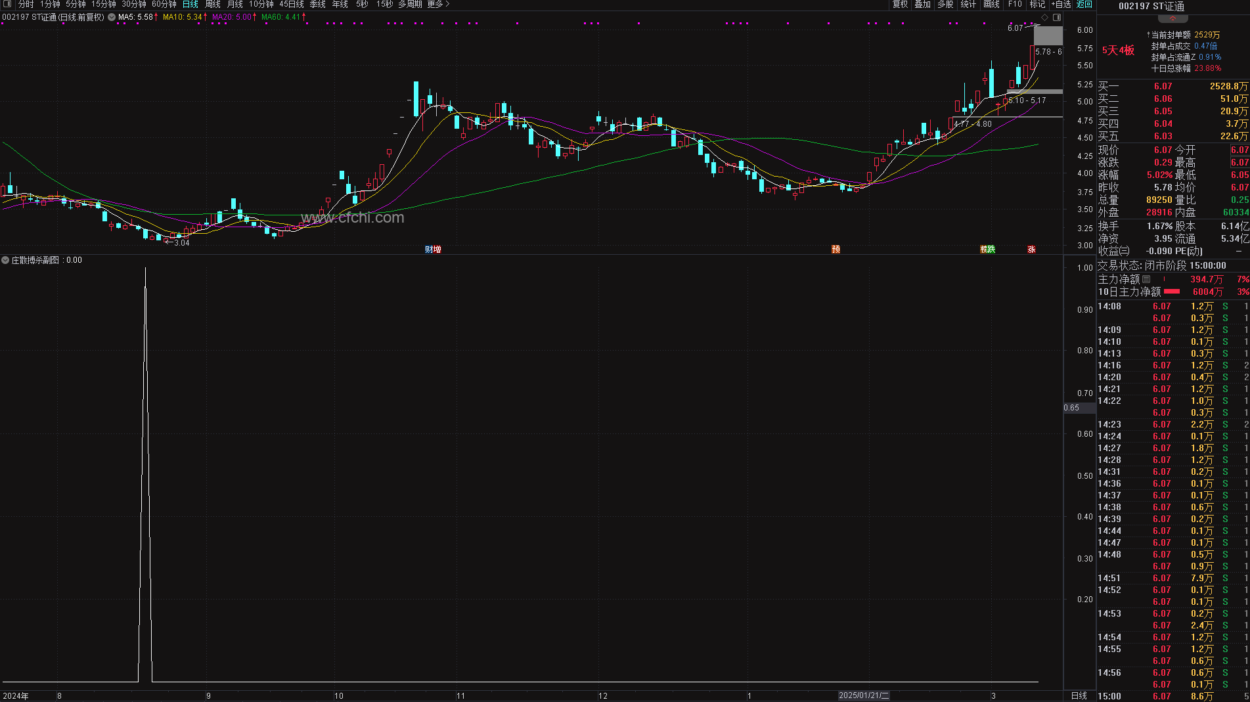The width and height of the screenshot is (1250, 702).
Task: Select the 日线 daily period tab
Action: (x=190, y=4)
